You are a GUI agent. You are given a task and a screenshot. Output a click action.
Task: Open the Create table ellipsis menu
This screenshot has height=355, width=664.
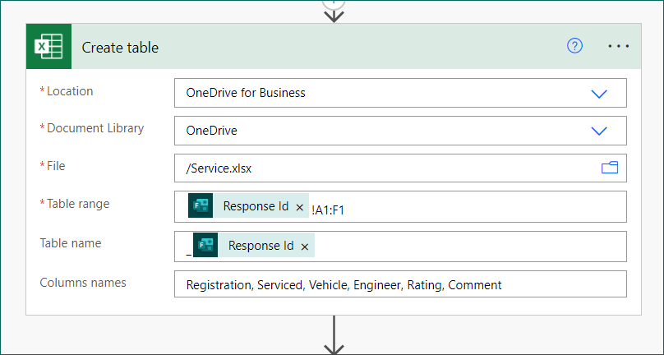click(x=619, y=47)
